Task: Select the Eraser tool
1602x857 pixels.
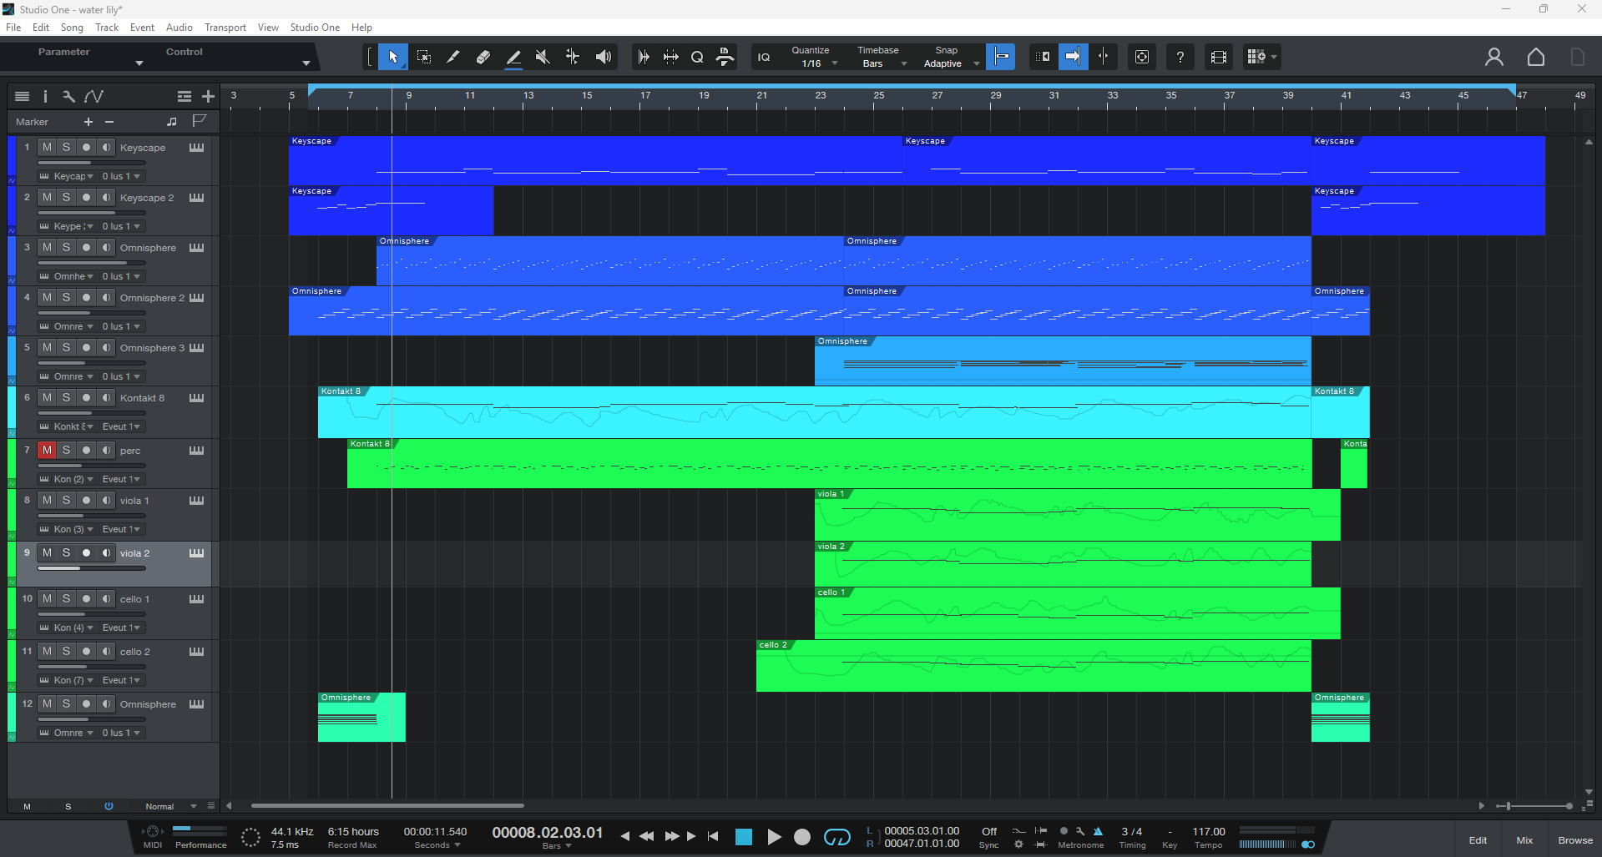Action: 483,57
